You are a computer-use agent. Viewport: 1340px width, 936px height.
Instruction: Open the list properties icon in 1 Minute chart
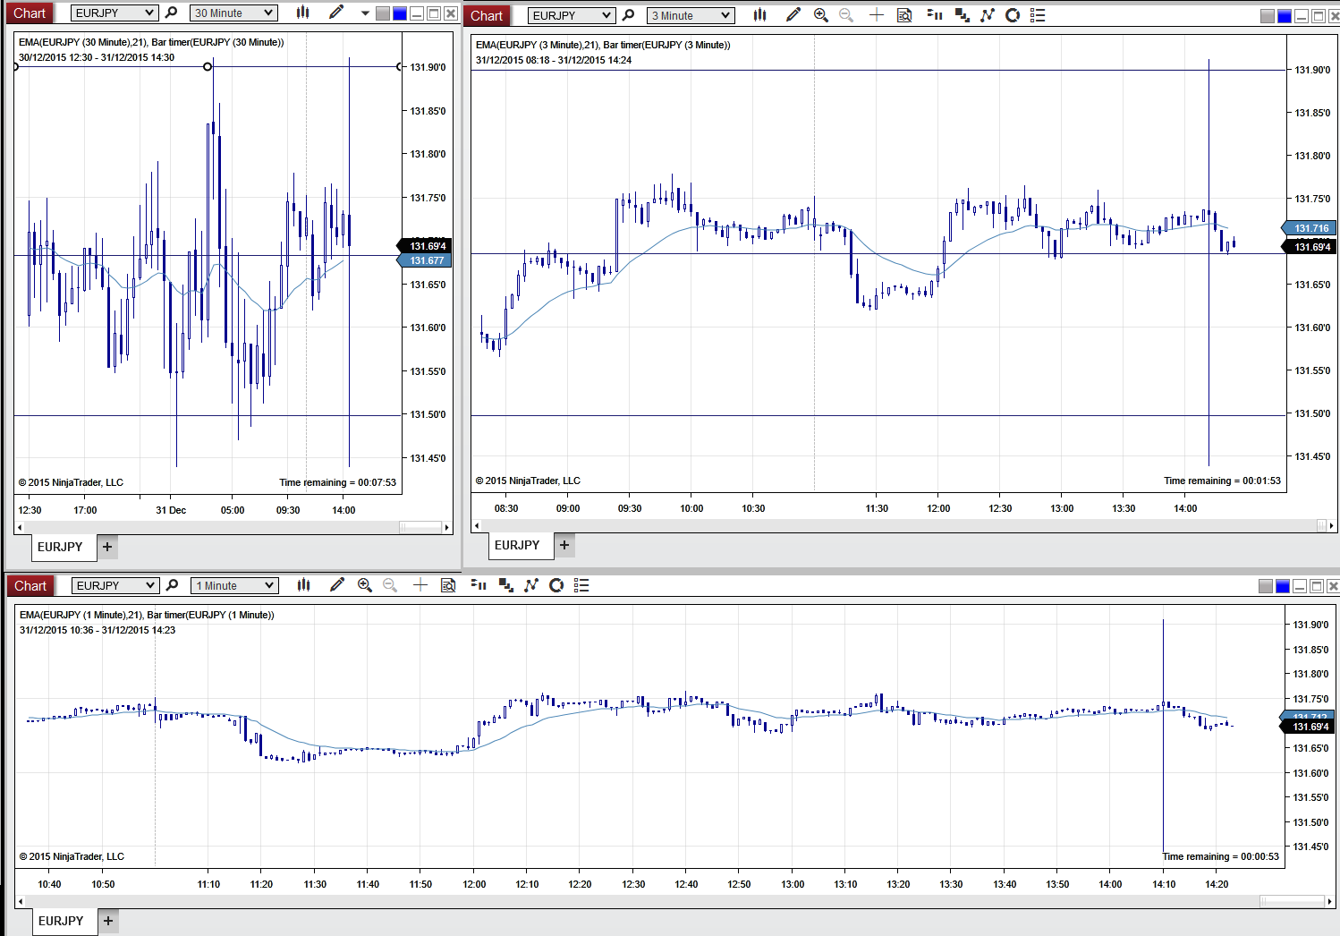pos(581,585)
